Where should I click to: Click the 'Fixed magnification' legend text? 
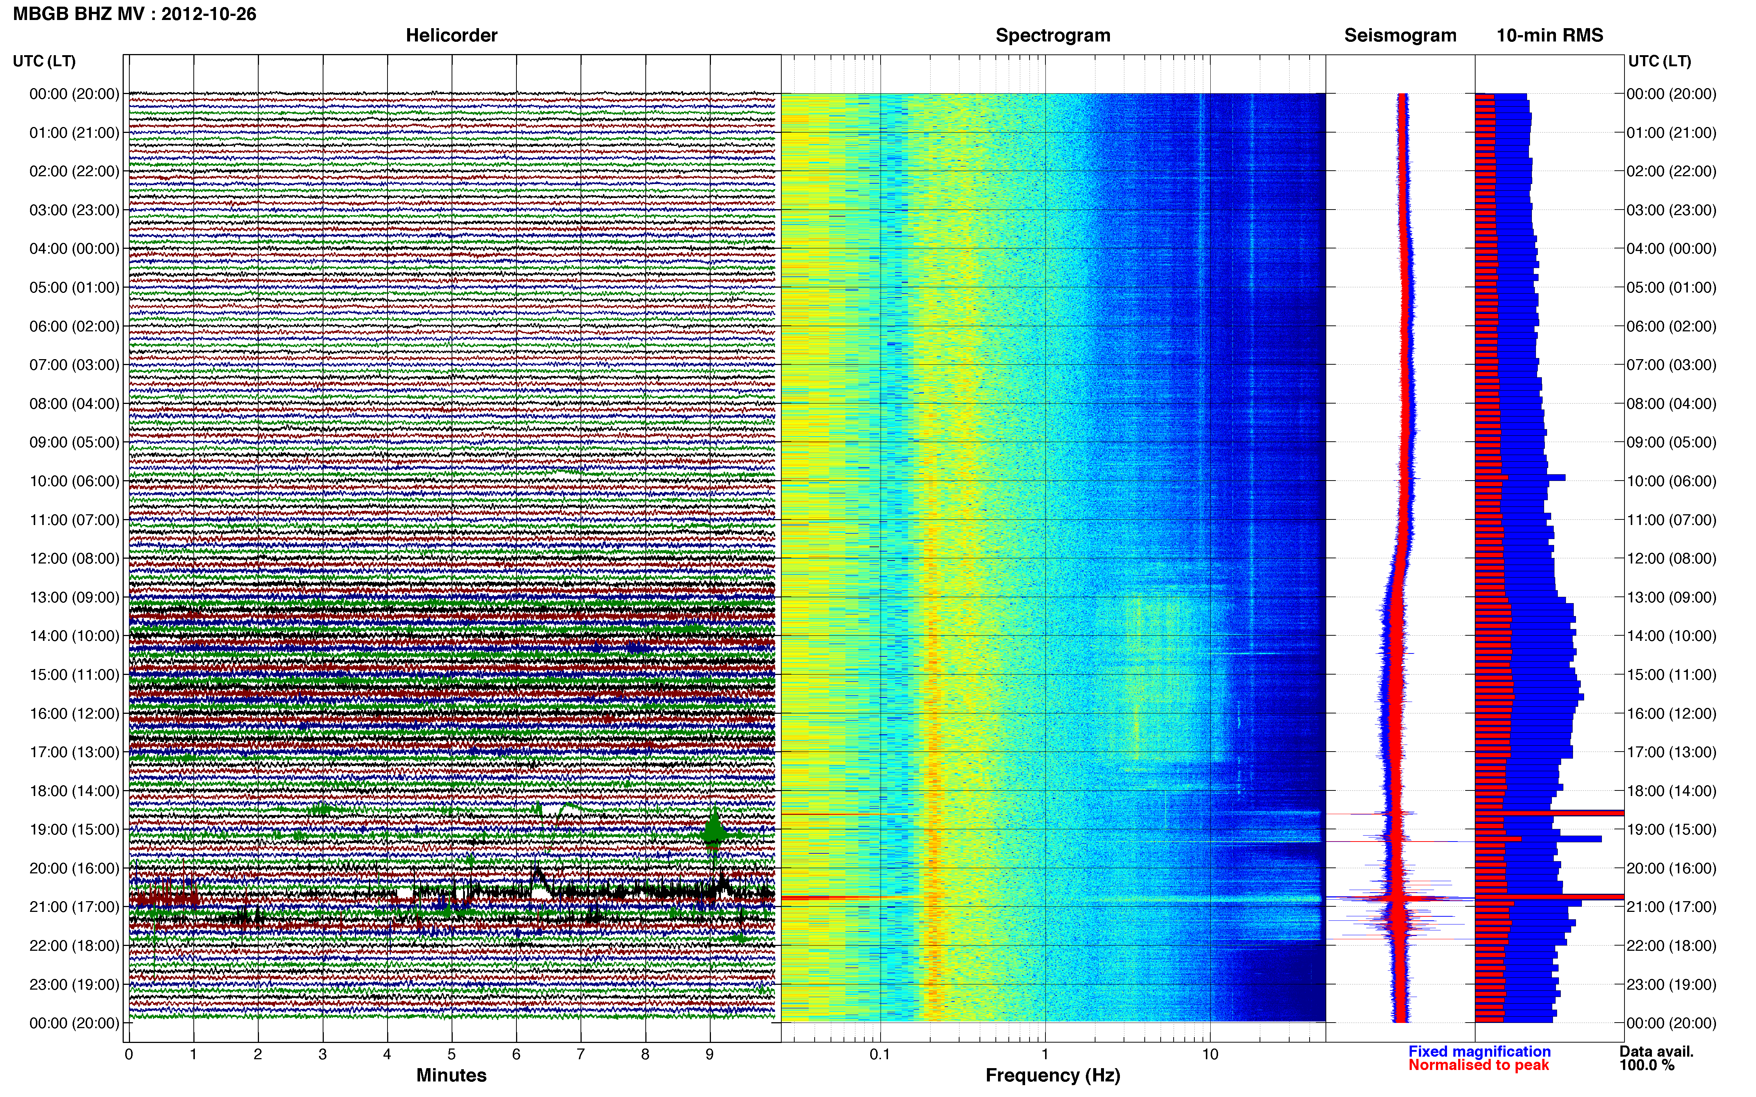pos(1479,1051)
